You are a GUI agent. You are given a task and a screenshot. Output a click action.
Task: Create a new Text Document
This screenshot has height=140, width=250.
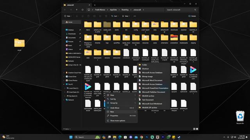pyautogui.click(x=154, y=100)
